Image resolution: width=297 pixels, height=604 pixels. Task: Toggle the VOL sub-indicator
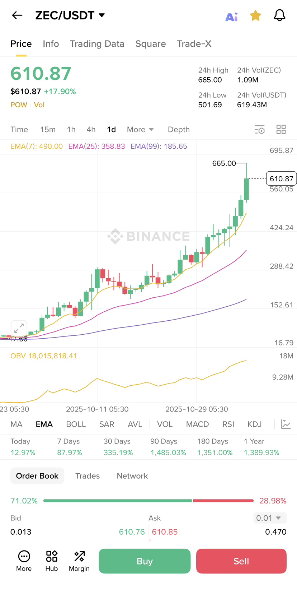pyautogui.click(x=165, y=424)
